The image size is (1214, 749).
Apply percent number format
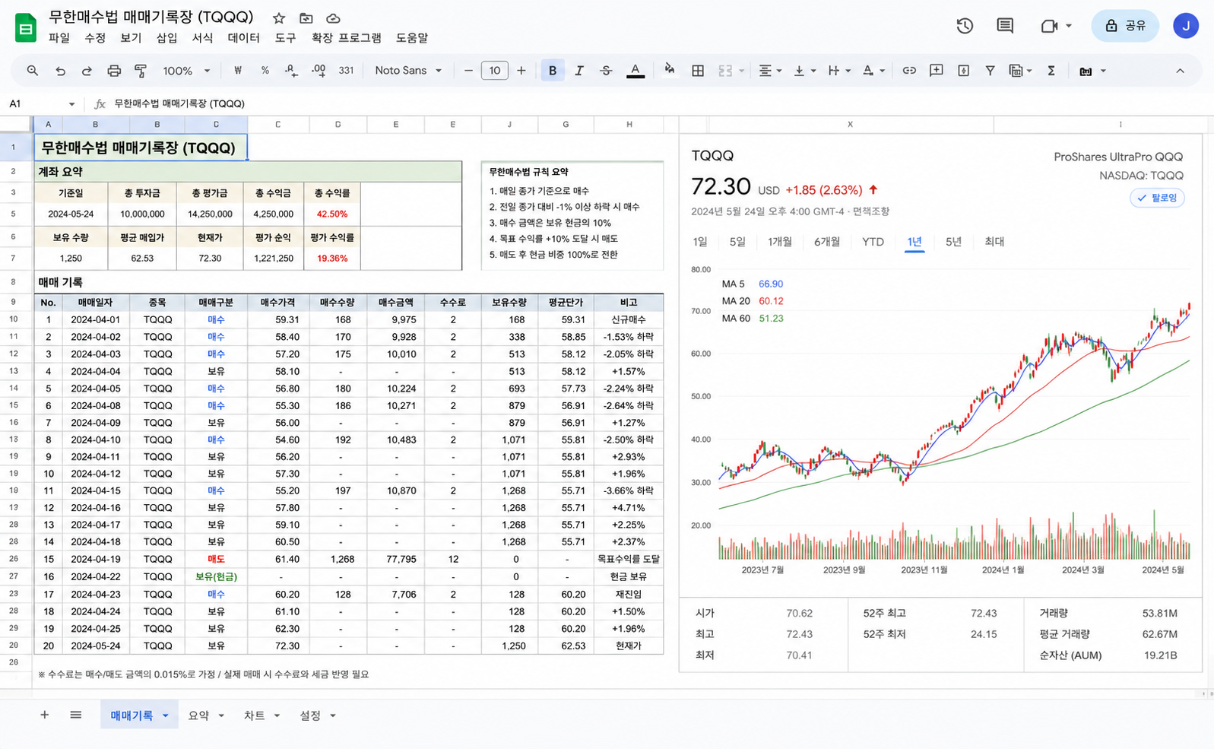coord(265,71)
